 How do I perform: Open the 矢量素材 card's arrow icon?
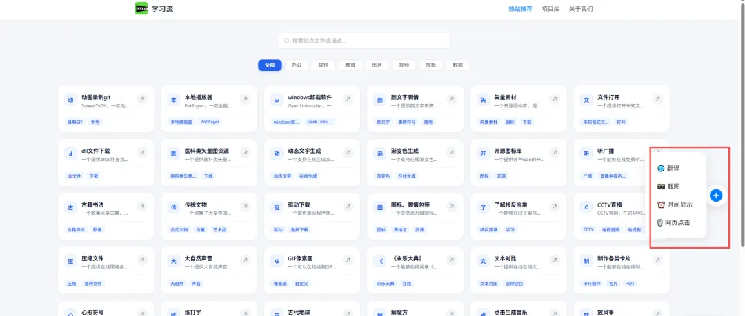(555, 99)
